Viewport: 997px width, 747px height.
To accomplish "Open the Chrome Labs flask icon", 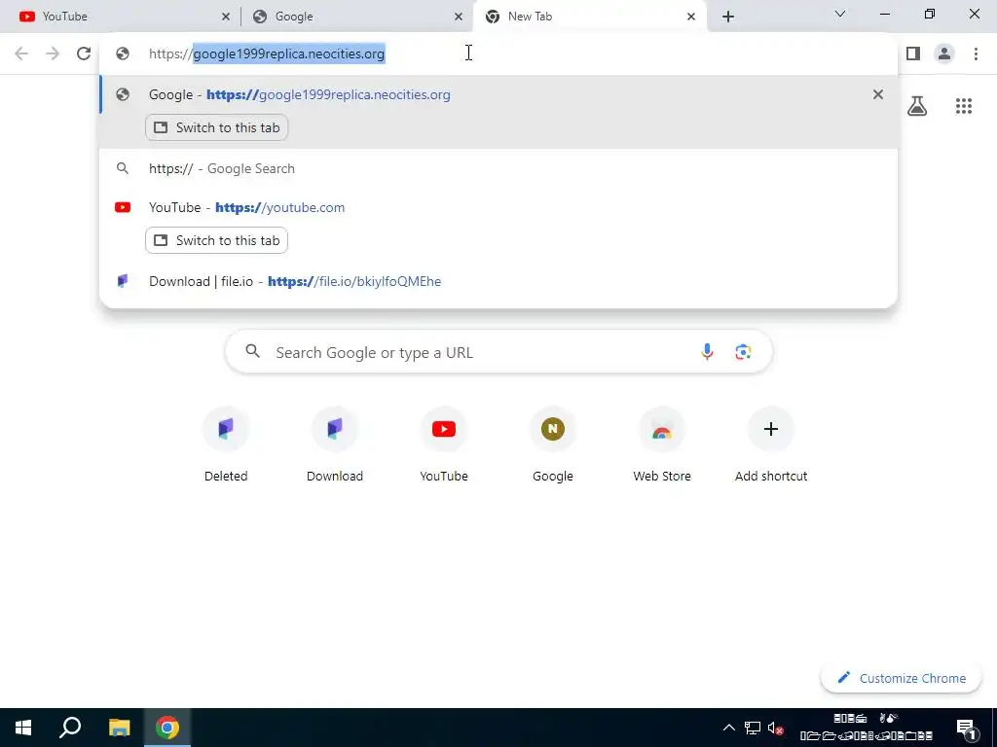I will 917,106.
